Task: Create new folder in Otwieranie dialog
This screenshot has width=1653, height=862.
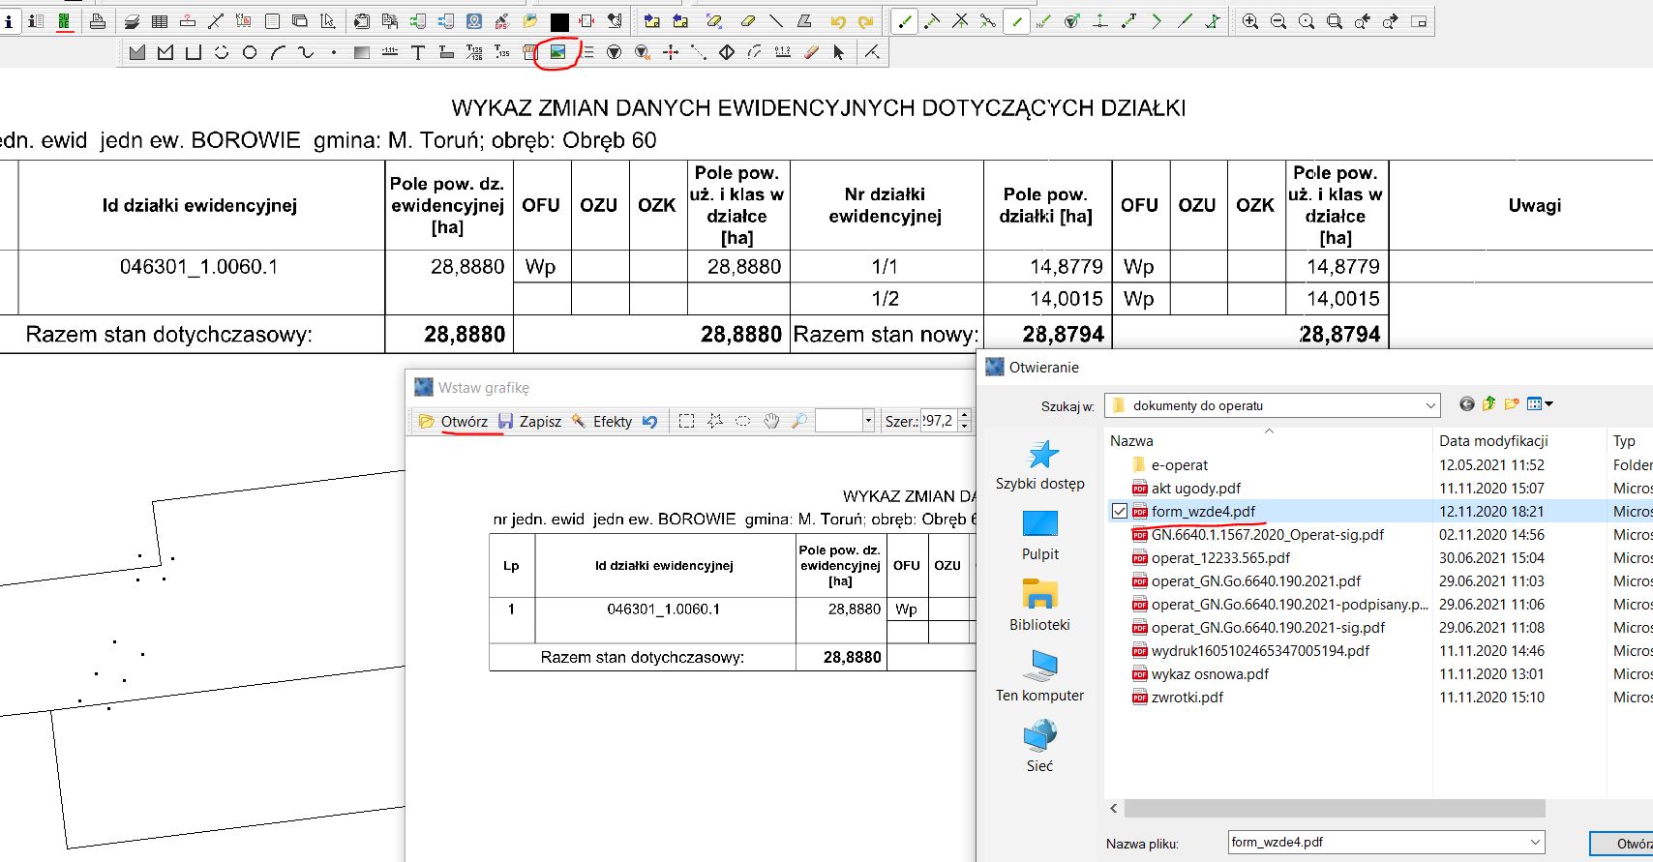Action: pos(1512,404)
